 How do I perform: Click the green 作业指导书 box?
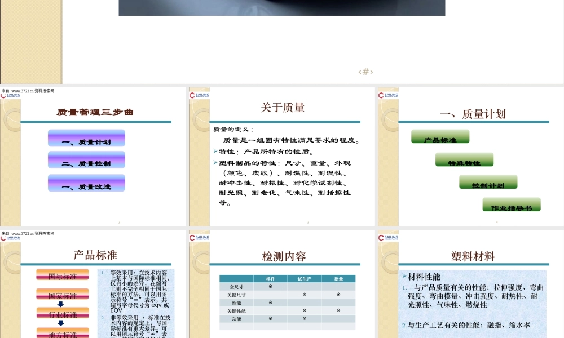tap(512, 204)
